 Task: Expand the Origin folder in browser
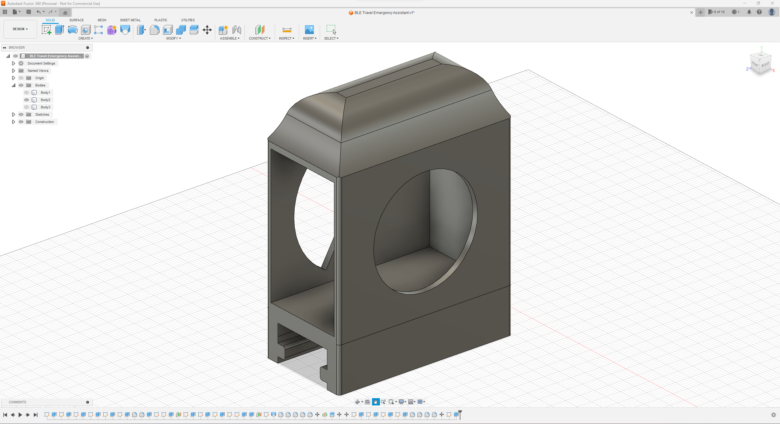[x=13, y=78]
